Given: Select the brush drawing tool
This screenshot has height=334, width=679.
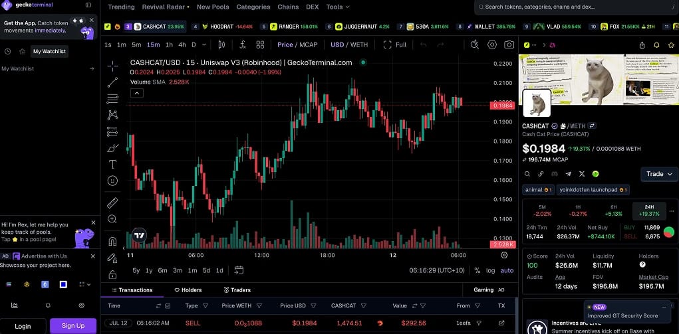Looking at the screenshot, I should tap(112, 148).
